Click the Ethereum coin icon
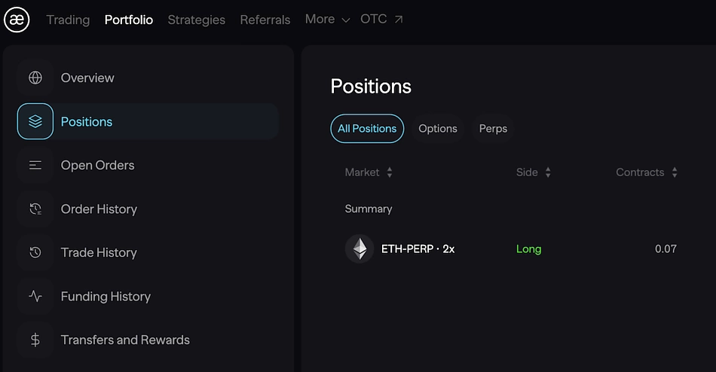Viewport: 716px width, 372px height. [360, 249]
